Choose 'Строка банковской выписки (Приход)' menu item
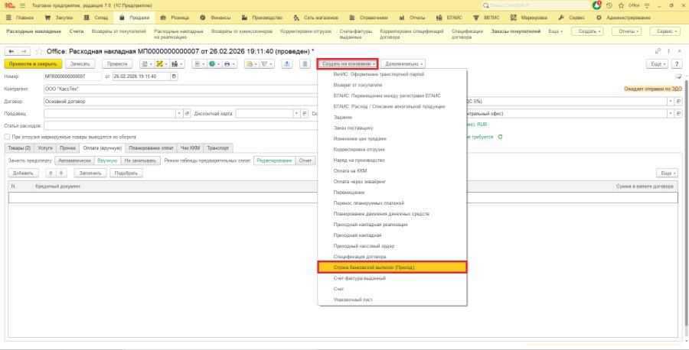689x350 pixels. [392, 267]
